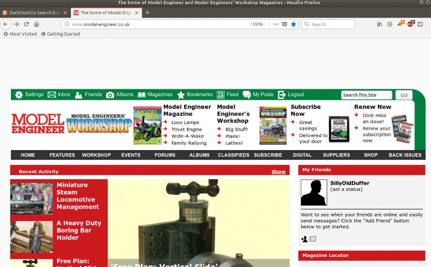Click the Search This Site field

click(367, 95)
